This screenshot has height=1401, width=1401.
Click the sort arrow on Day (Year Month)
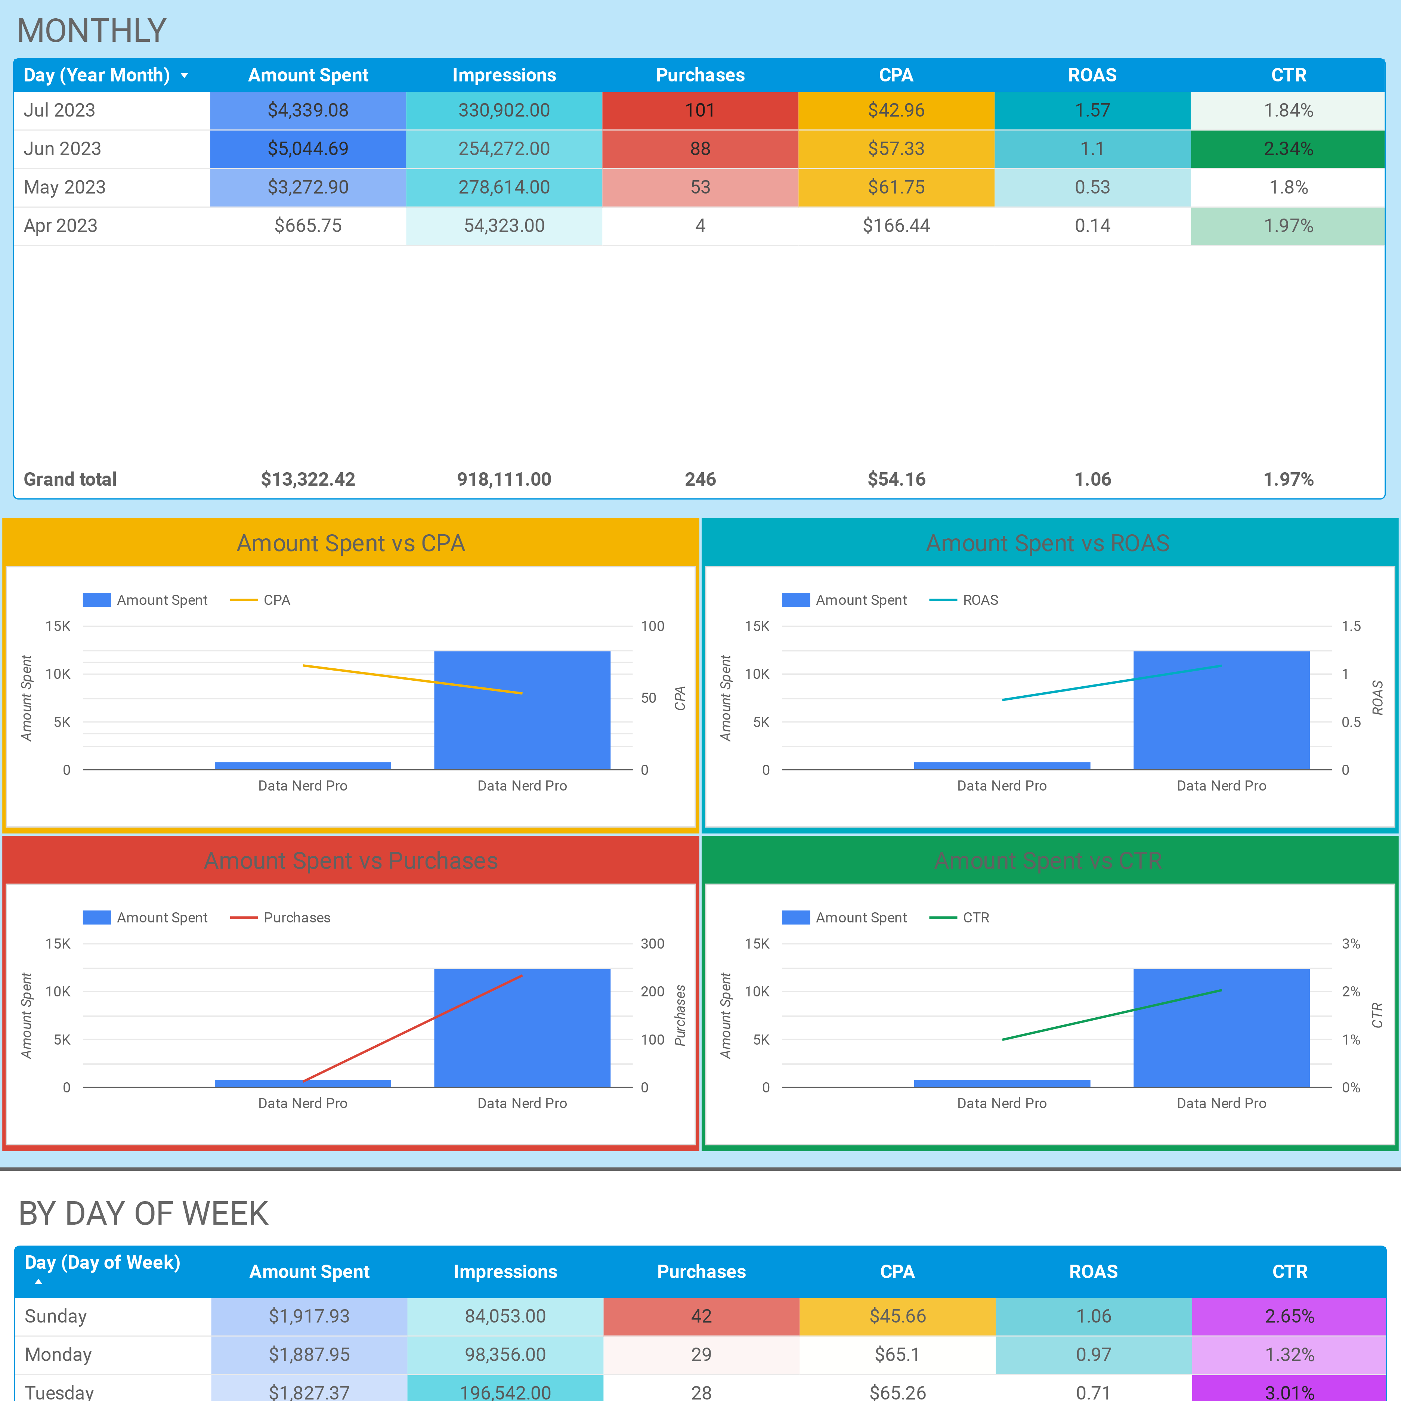(x=184, y=75)
